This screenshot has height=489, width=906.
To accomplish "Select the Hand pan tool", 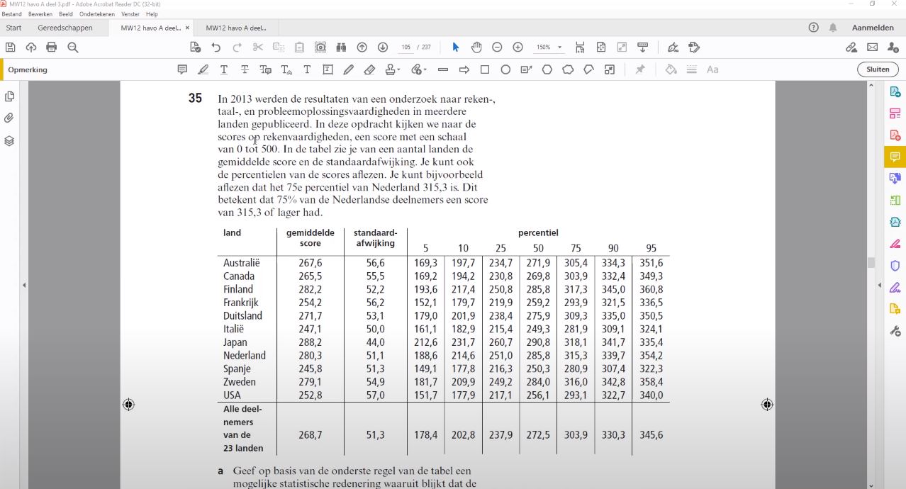I will (x=476, y=47).
